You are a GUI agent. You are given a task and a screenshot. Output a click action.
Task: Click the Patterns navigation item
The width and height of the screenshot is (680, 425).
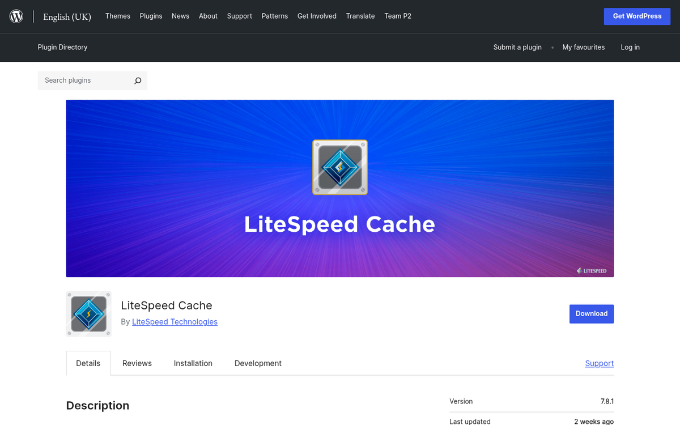[x=274, y=16]
